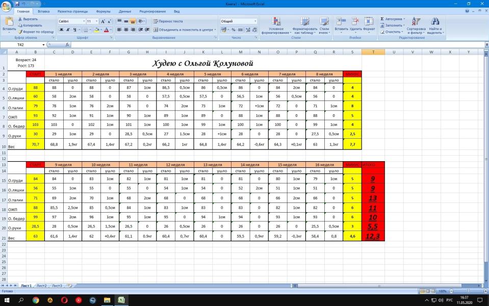Click the Name Box showing T42
Viewport: 489px width, 306px height.
click(x=23, y=45)
